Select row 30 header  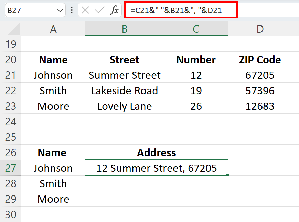[x=11, y=214]
